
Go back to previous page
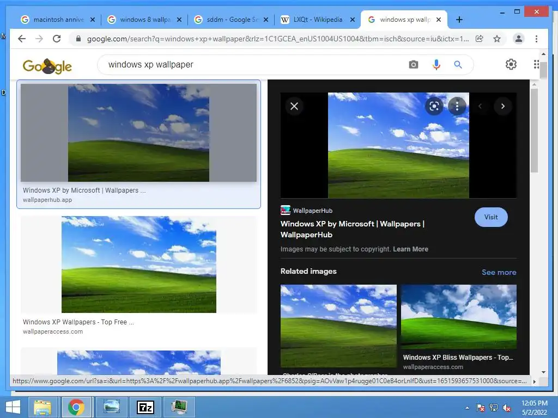(x=22, y=39)
